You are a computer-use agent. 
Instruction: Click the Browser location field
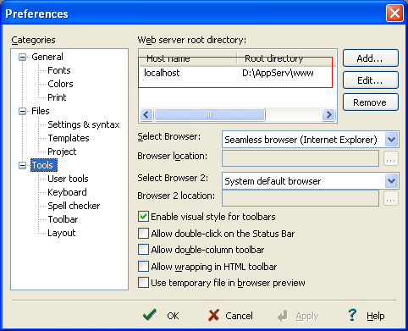(x=300, y=158)
